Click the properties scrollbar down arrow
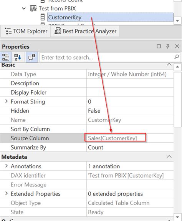 177,217
